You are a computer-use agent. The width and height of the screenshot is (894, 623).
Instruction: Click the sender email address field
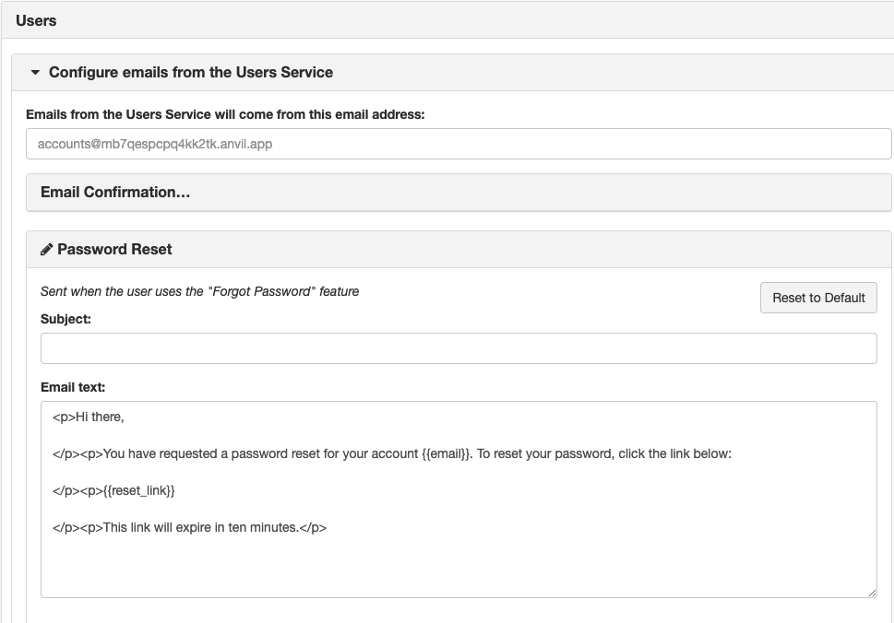click(459, 144)
